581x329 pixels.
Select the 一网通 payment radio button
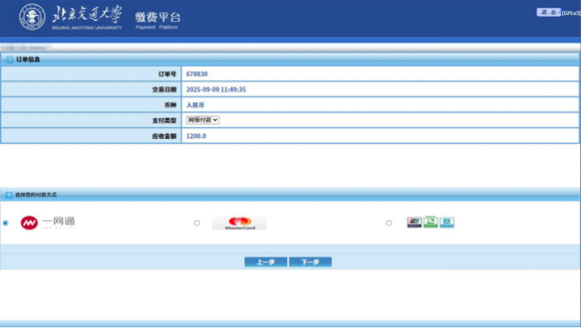pos(5,223)
